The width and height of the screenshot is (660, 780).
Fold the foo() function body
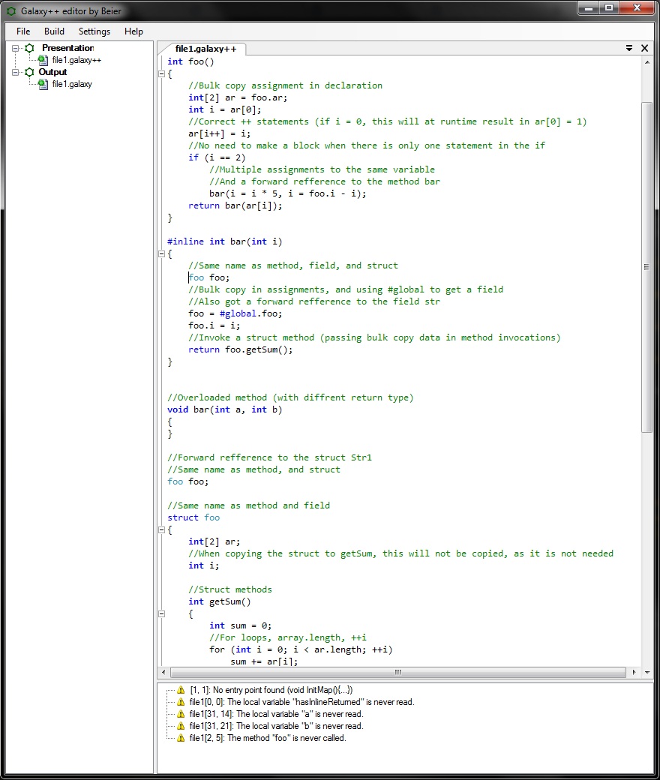[161, 73]
